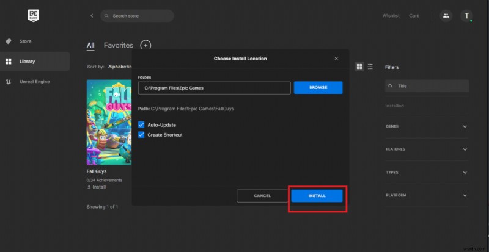Expand the Types filter
The height and width of the screenshot is (252, 489).
[465, 173]
